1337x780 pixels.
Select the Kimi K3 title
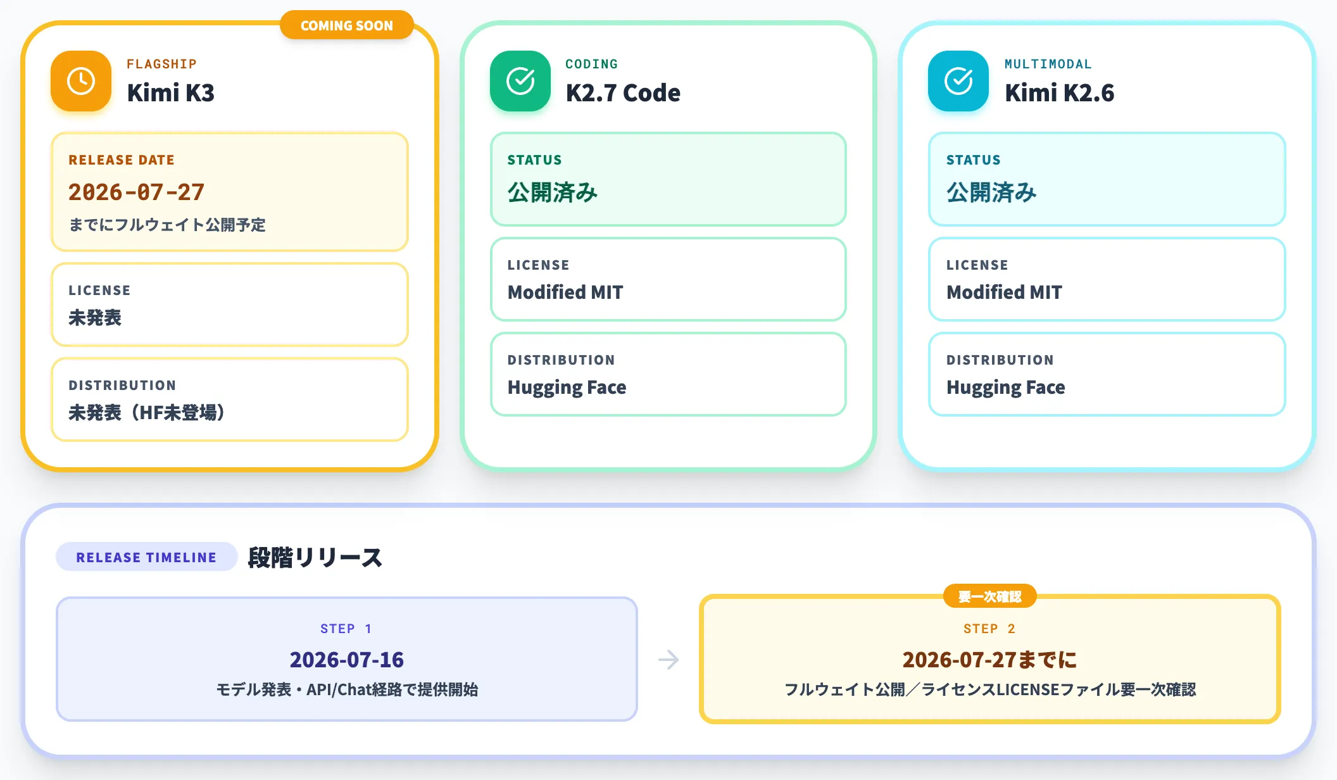171,92
